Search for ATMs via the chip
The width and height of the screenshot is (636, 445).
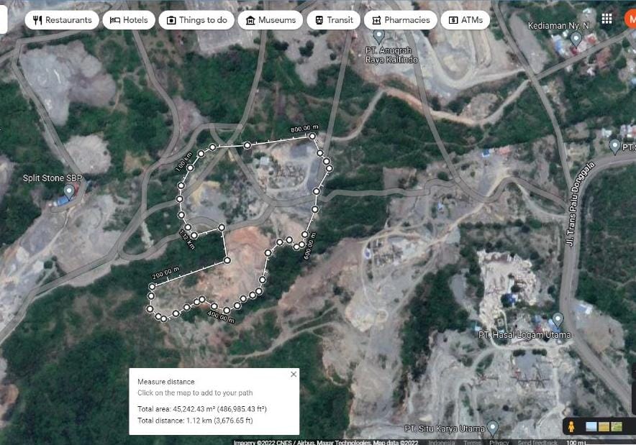click(465, 20)
